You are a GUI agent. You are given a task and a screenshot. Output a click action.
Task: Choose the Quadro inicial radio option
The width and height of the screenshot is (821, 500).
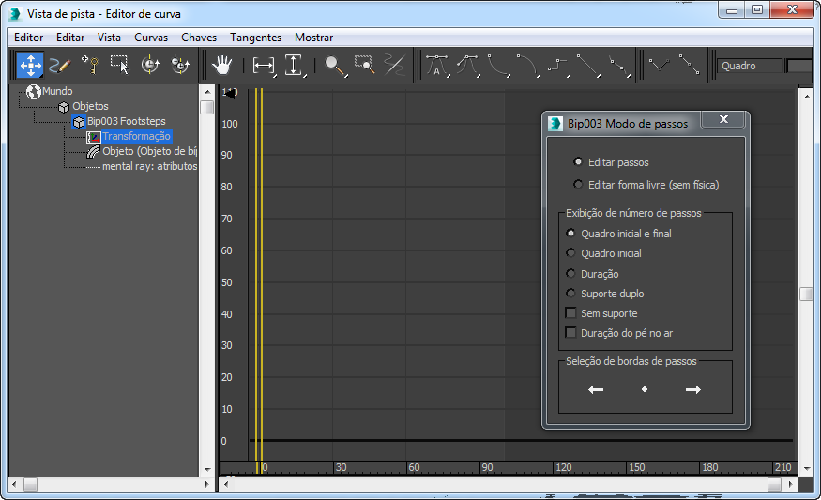570,253
